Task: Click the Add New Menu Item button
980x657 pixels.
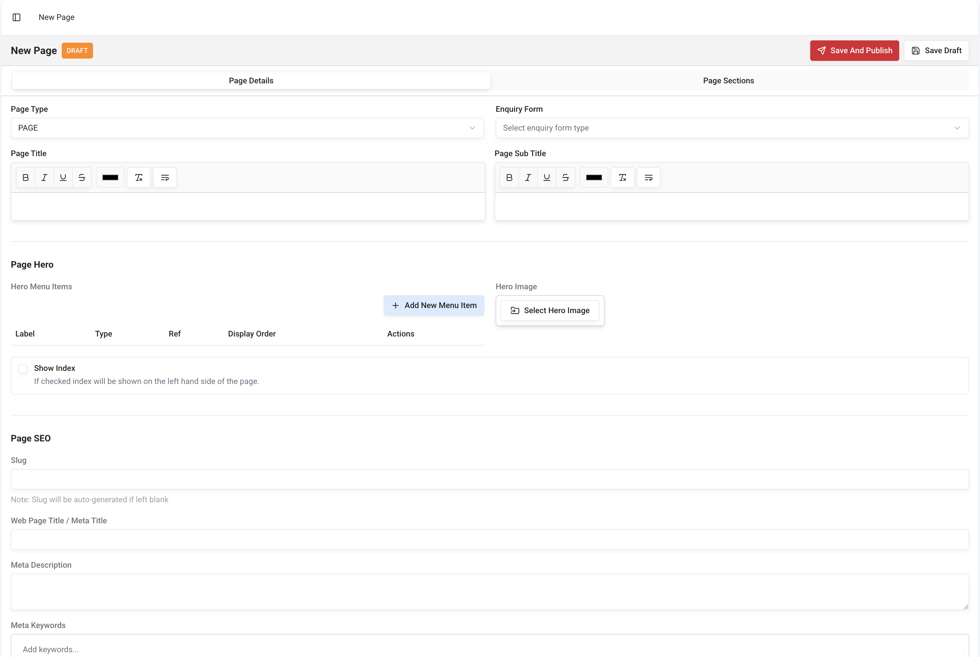Action: pos(434,305)
